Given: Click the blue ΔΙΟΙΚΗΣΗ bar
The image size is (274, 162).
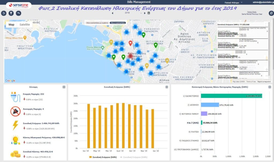Looking at the screenshot, I should [x=210, y=105].
